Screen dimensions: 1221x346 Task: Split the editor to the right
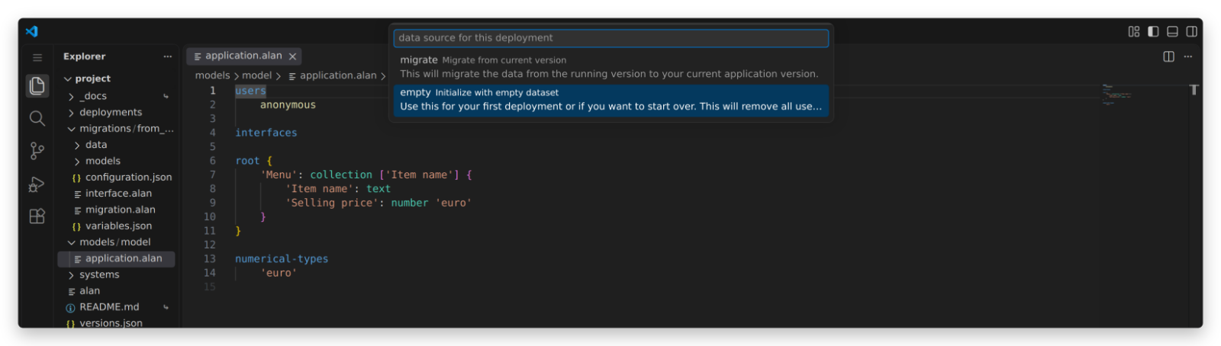[1168, 56]
